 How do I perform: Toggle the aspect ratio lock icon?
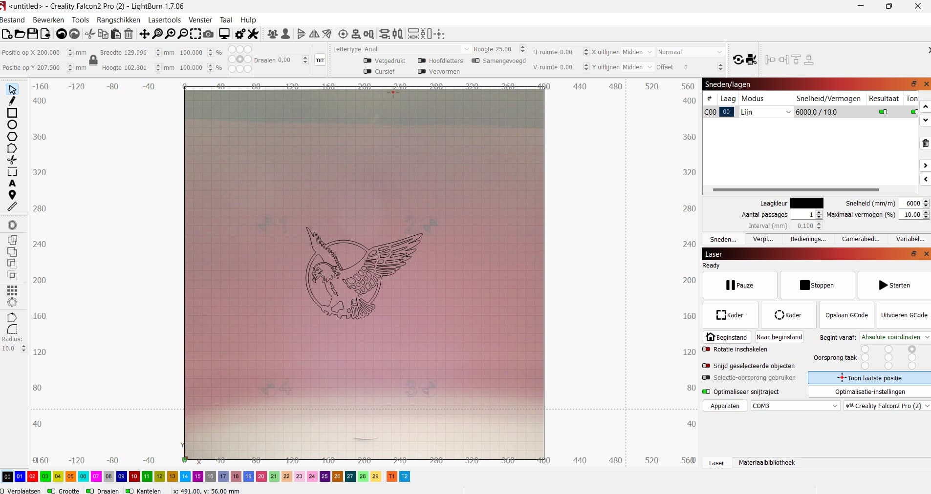93,60
